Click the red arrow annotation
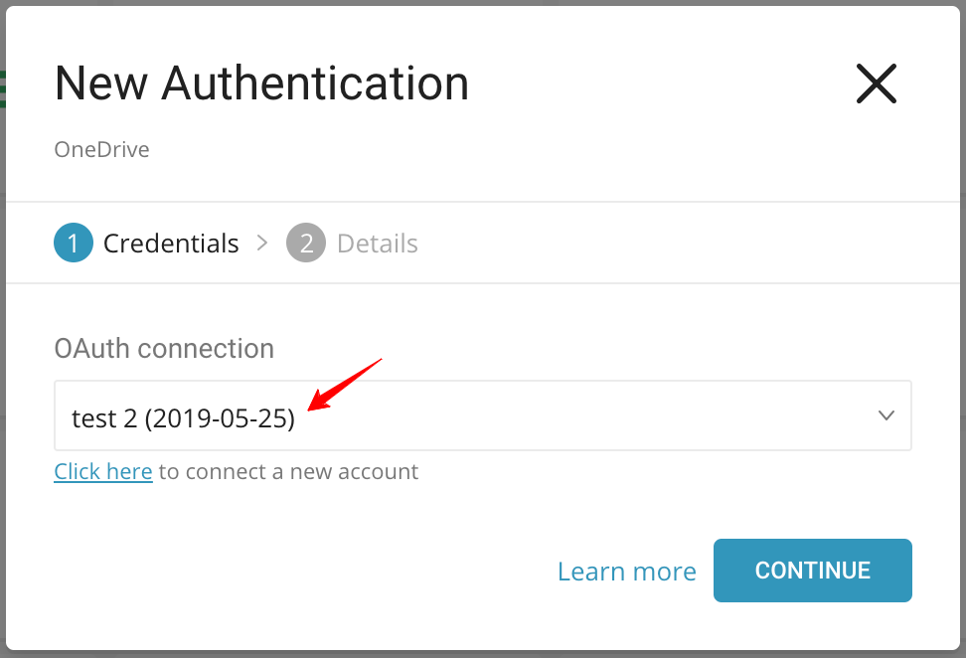This screenshot has height=658, width=966. pyautogui.click(x=345, y=383)
